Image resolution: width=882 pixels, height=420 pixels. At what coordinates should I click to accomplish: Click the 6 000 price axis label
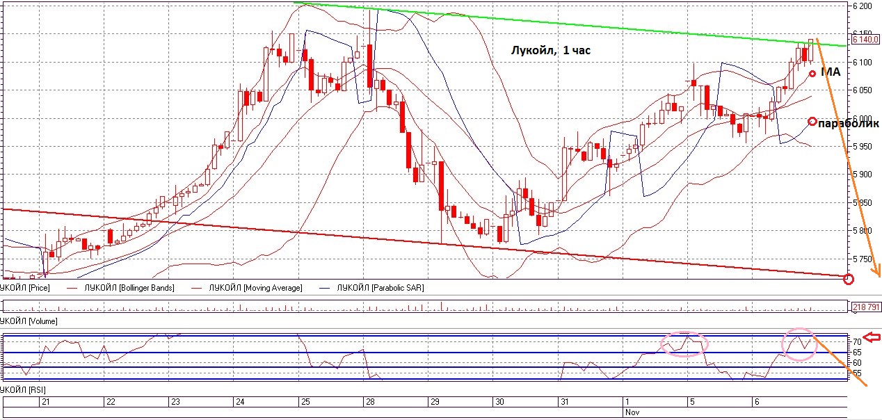[x=861, y=118]
